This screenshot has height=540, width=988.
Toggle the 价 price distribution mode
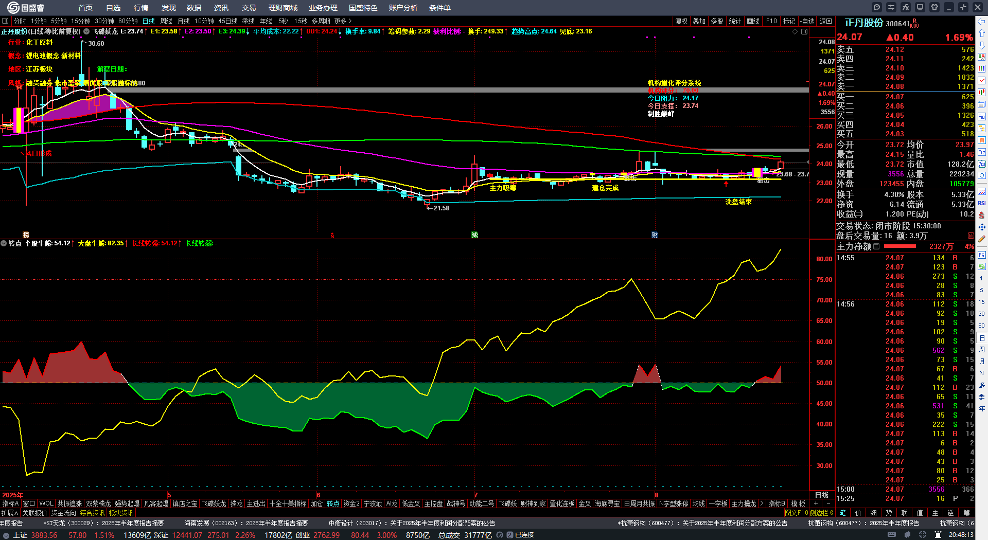[858, 513]
